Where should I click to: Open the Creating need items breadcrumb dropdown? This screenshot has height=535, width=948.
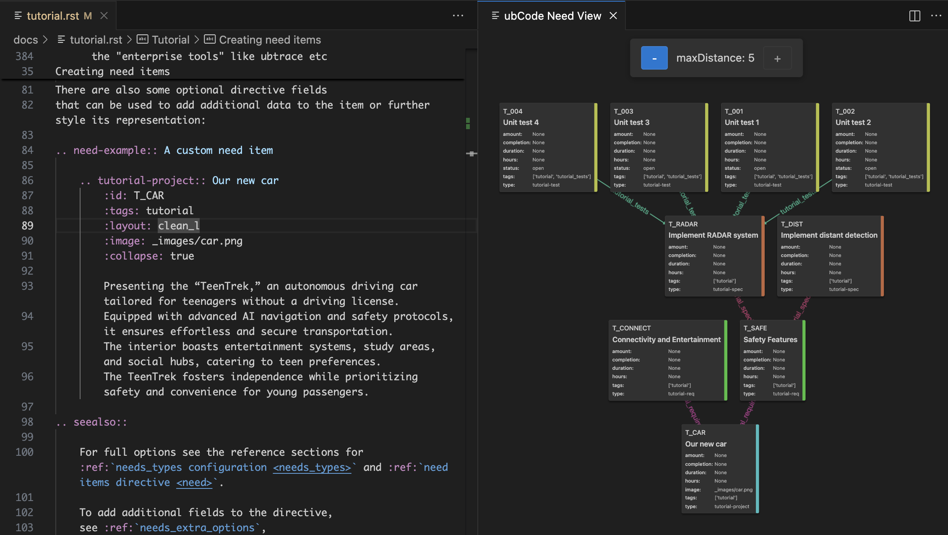coord(270,39)
